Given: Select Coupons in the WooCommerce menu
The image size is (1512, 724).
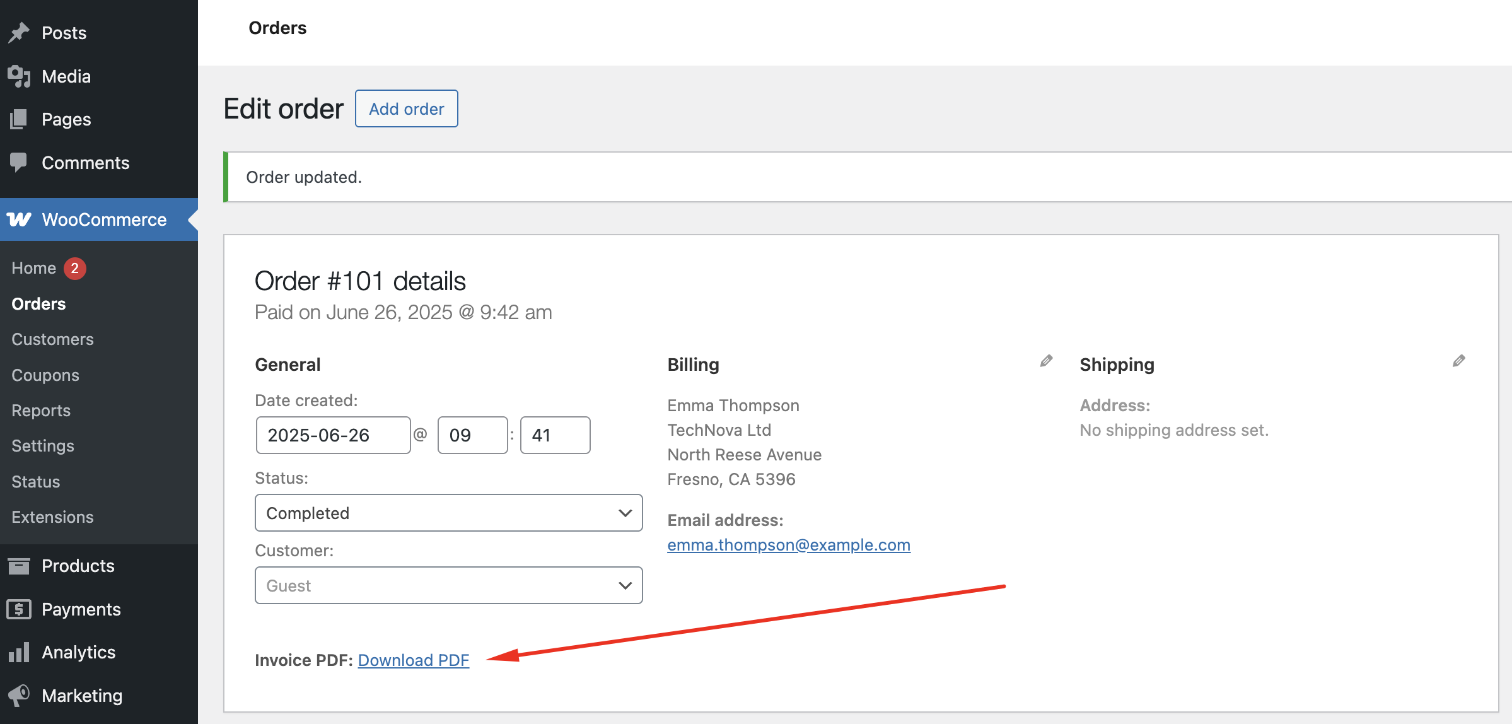Looking at the screenshot, I should pos(45,375).
